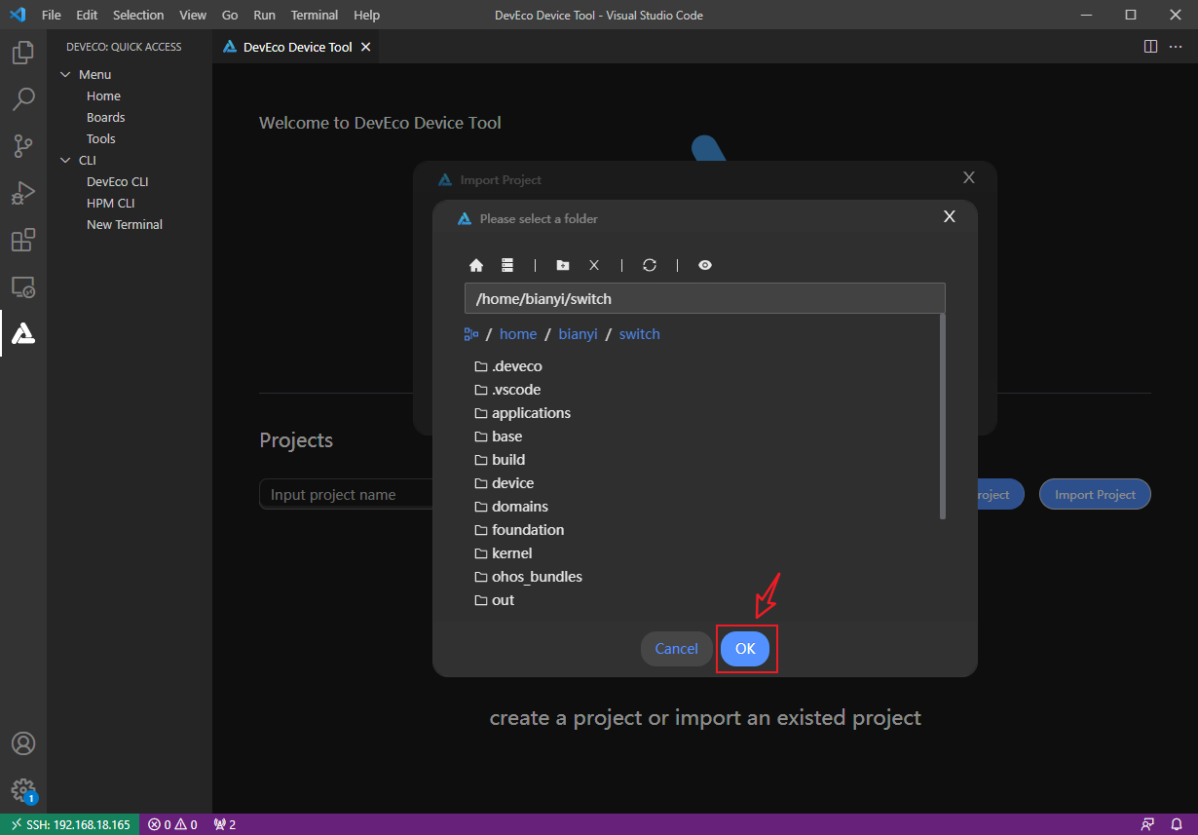Select the DevEco Device Tool editor tab
Viewport: 1198px width, 835px height.
tap(296, 47)
